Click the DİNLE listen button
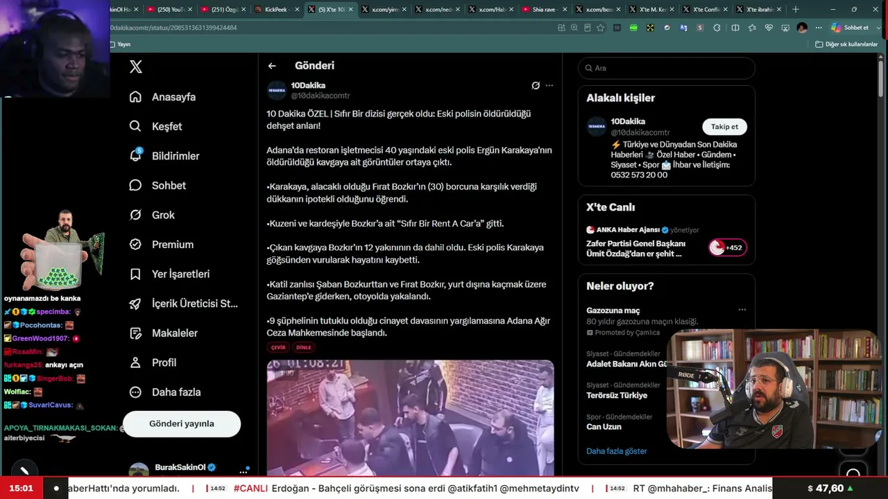This screenshot has width=888, height=499. pyautogui.click(x=304, y=347)
